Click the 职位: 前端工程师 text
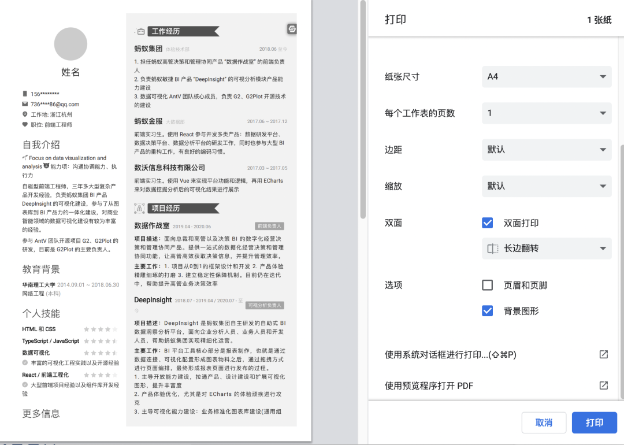The image size is (624, 445). (x=51, y=125)
